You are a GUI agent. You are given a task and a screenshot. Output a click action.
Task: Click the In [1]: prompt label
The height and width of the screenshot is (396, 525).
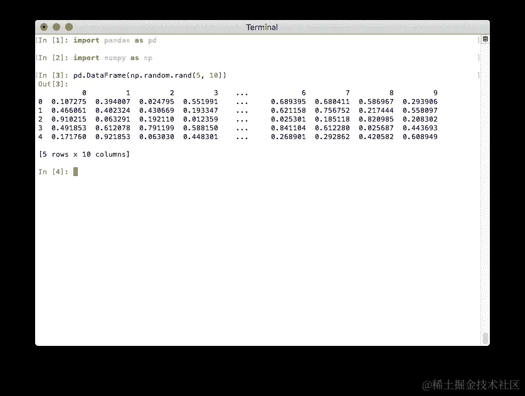point(53,41)
